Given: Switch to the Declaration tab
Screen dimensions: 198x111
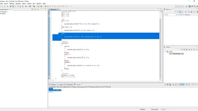Looking at the screenshot, I should pyautogui.click(x=69, y=84).
